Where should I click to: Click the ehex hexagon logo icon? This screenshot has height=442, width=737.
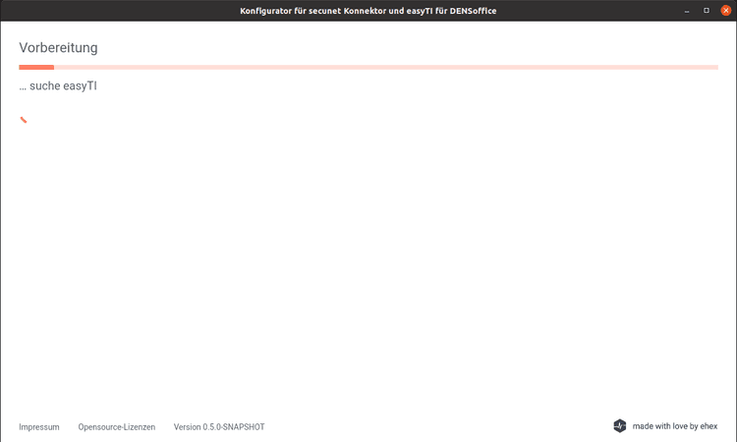click(x=620, y=426)
